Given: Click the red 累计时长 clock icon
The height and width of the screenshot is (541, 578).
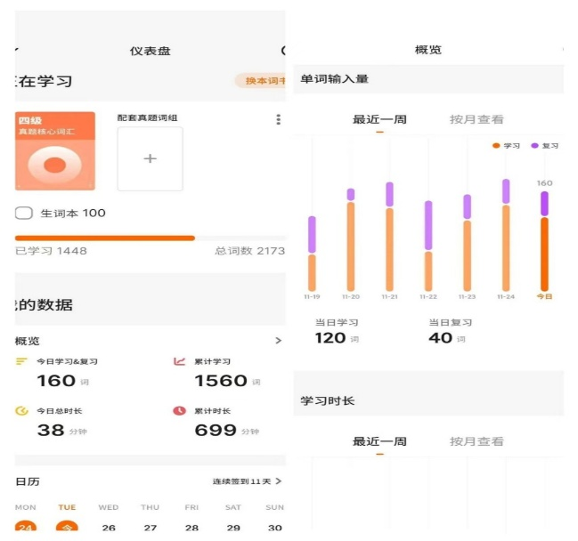Looking at the screenshot, I should click(x=179, y=411).
